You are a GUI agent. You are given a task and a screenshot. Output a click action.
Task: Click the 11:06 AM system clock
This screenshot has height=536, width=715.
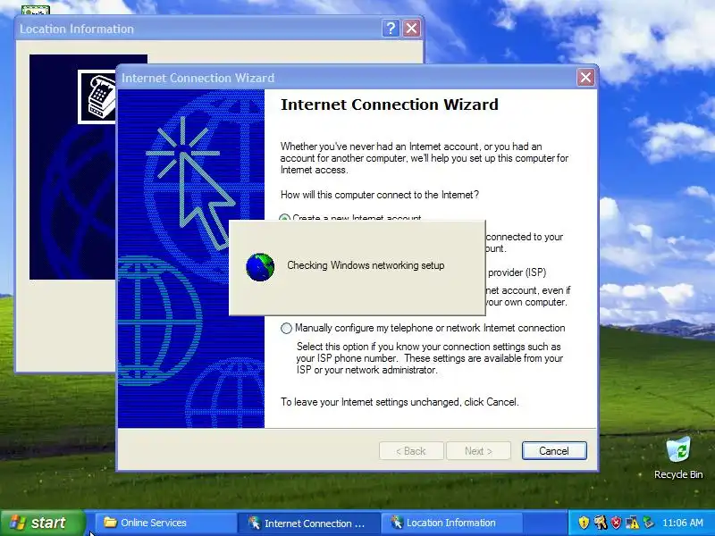683,523
